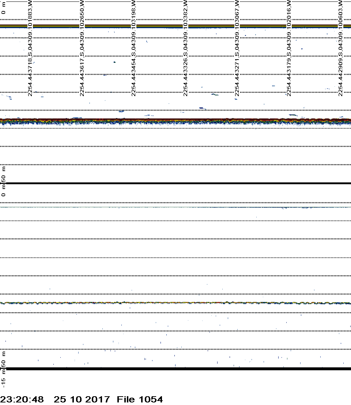Select the GPS marker reading 2254.443617,S,04309.102650,W
This screenshot has height=405, width=351.
click(x=82, y=48)
